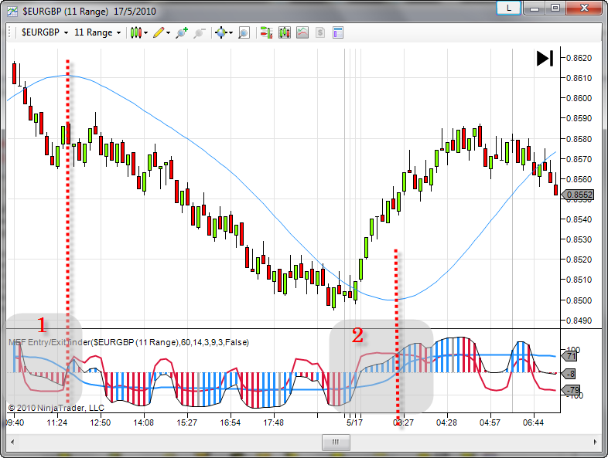Minimize the chart window

pos(534,8)
